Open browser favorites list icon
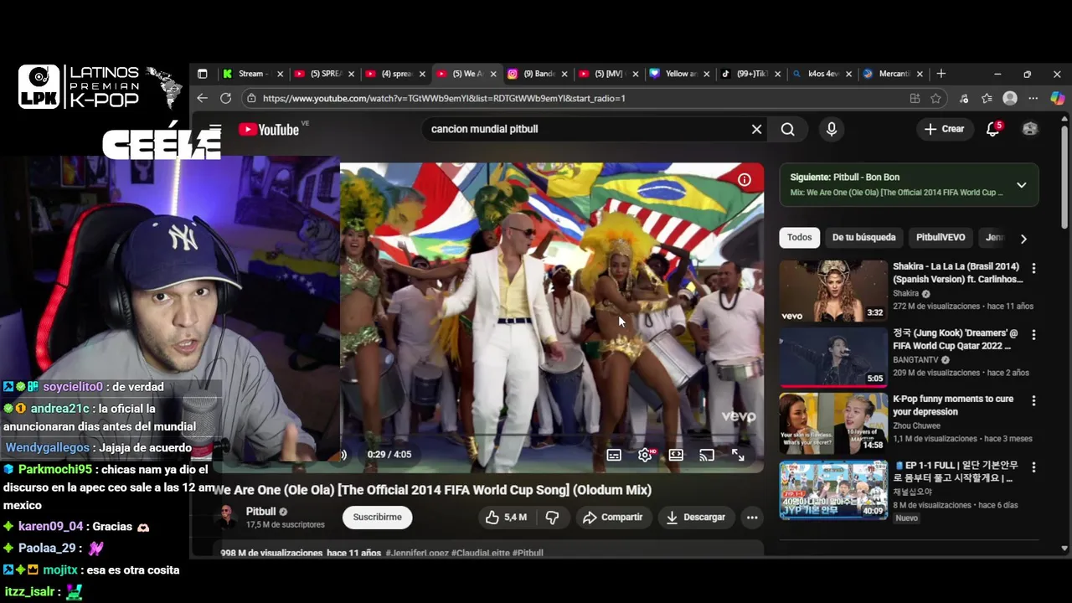The image size is (1072, 603). 987,98
